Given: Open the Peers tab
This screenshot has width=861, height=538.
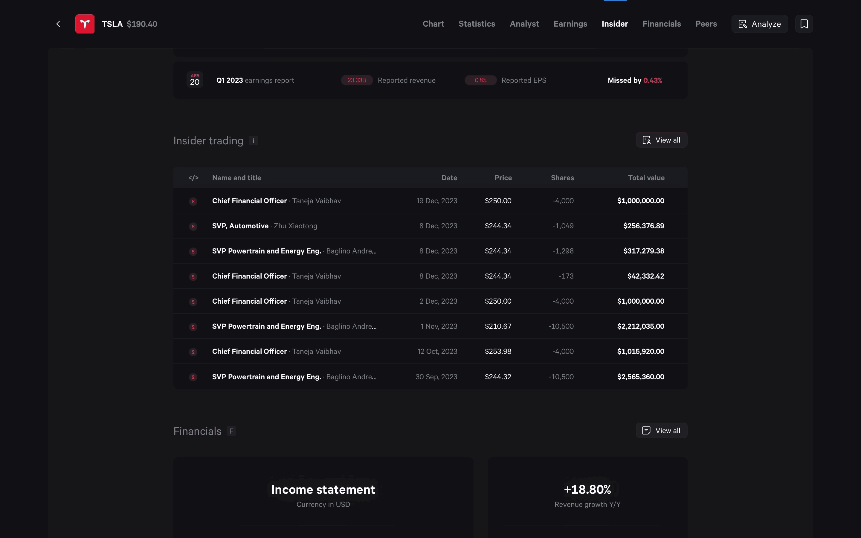Looking at the screenshot, I should (706, 24).
